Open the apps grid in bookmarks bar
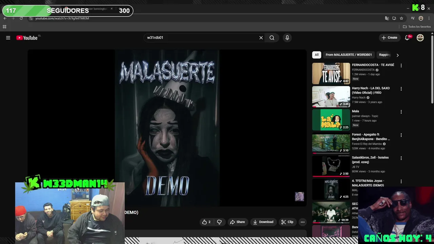434x244 pixels. (x=4, y=26)
